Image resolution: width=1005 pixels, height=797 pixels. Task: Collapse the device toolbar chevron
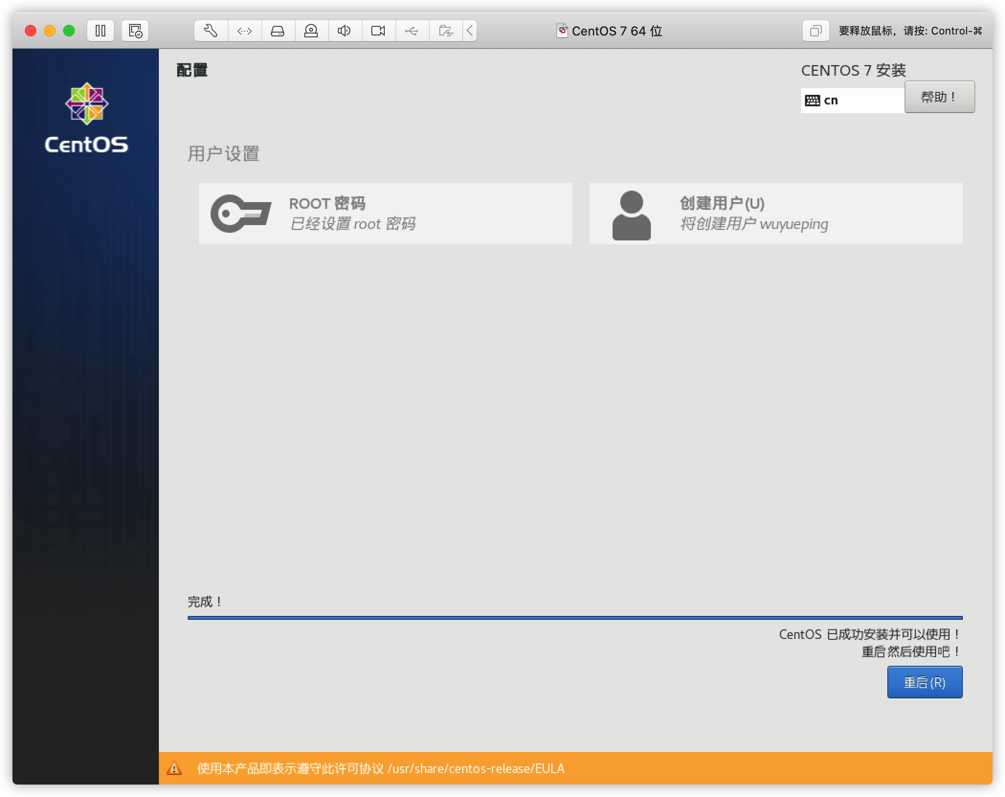[470, 31]
